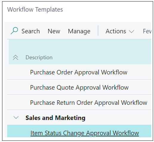154x142 pixels.
Task: Click the blank cell left of Purchase Order row
Action: click(19, 72)
